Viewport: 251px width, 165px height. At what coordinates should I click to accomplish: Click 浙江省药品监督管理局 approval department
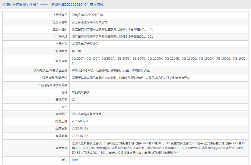(x=87, y=114)
